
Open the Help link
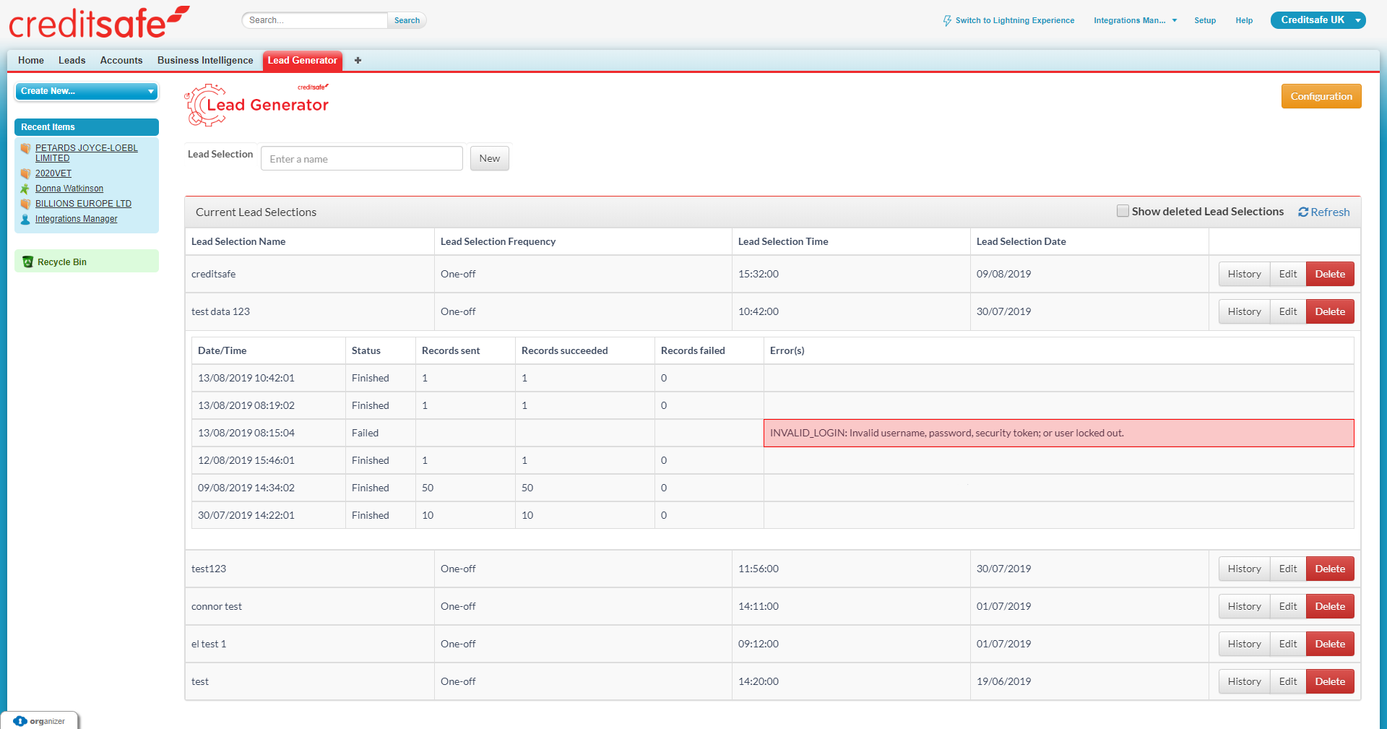click(x=1244, y=21)
